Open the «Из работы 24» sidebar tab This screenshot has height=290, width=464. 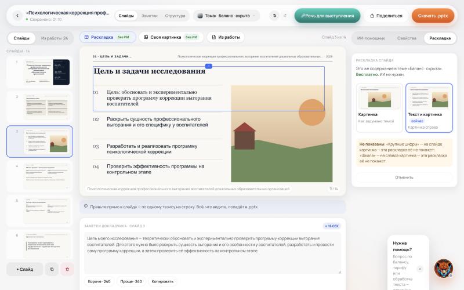tap(55, 38)
